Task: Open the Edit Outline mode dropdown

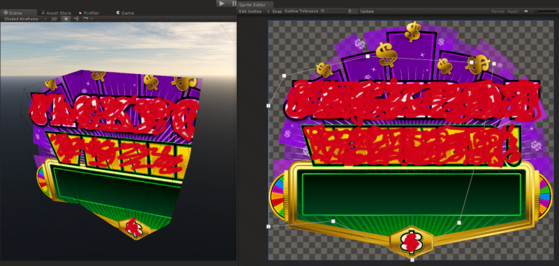Action: click(254, 11)
